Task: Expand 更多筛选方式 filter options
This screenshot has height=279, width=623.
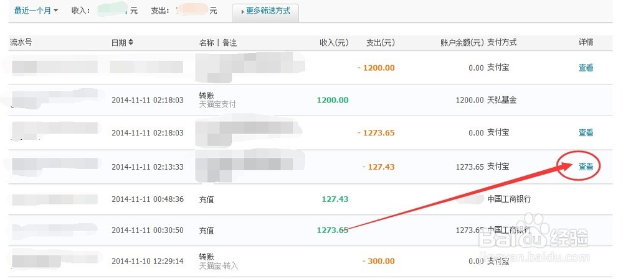Action: coord(265,12)
